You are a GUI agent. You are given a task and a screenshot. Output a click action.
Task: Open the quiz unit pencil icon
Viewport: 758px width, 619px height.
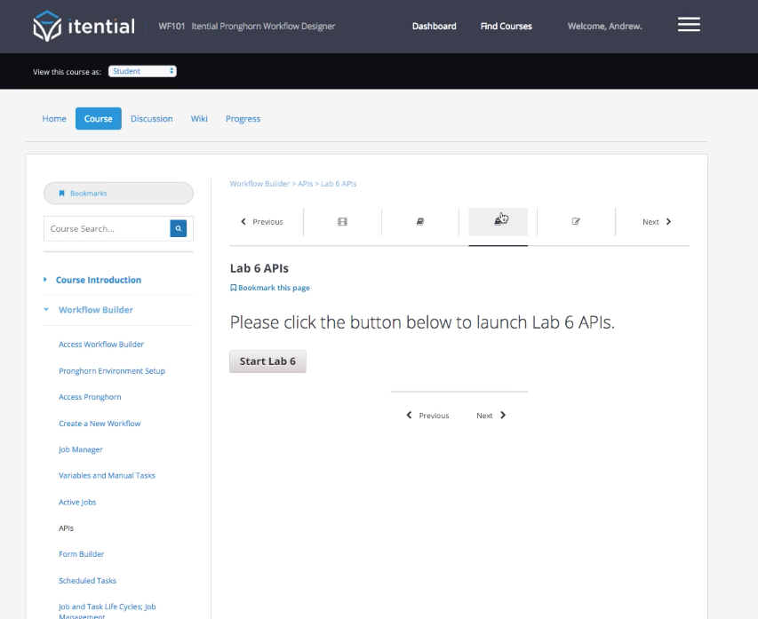[x=576, y=222]
